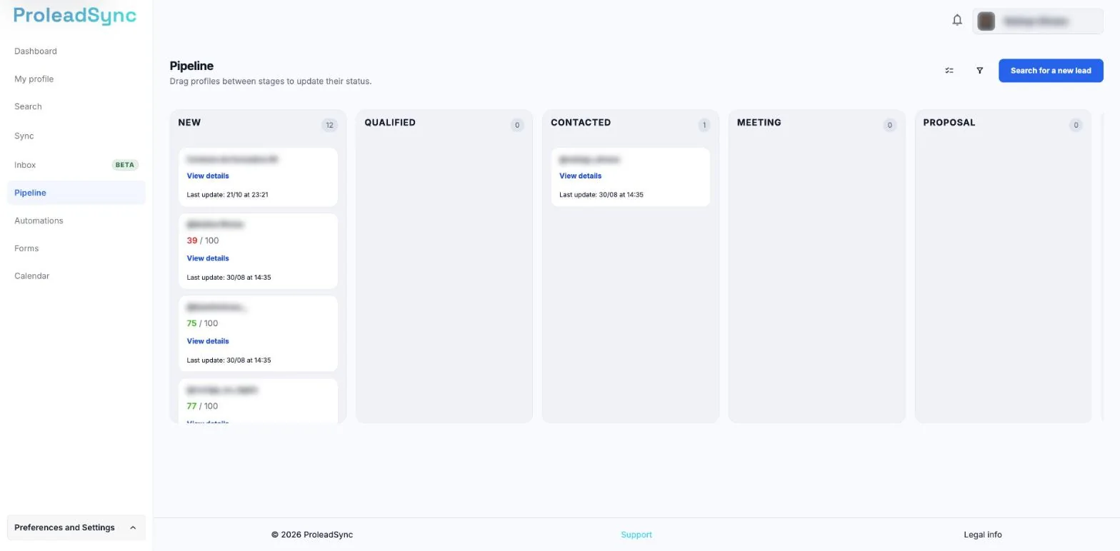Go to the Forms page

pos(26,248)
